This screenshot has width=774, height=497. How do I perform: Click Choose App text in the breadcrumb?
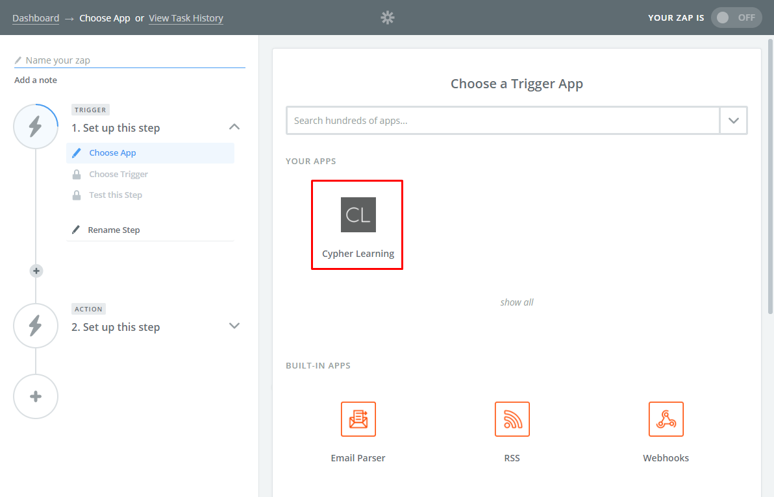pos(105,18)
